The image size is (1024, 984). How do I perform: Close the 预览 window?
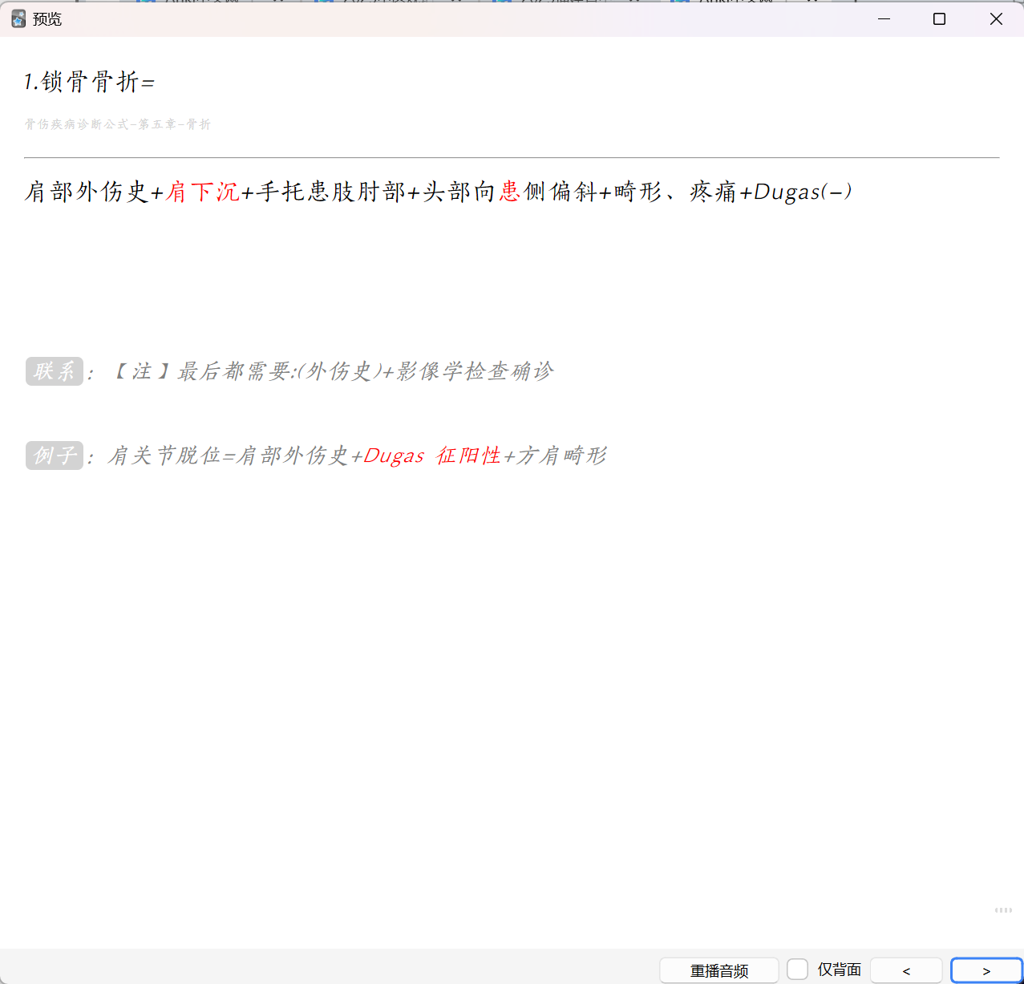996,18
